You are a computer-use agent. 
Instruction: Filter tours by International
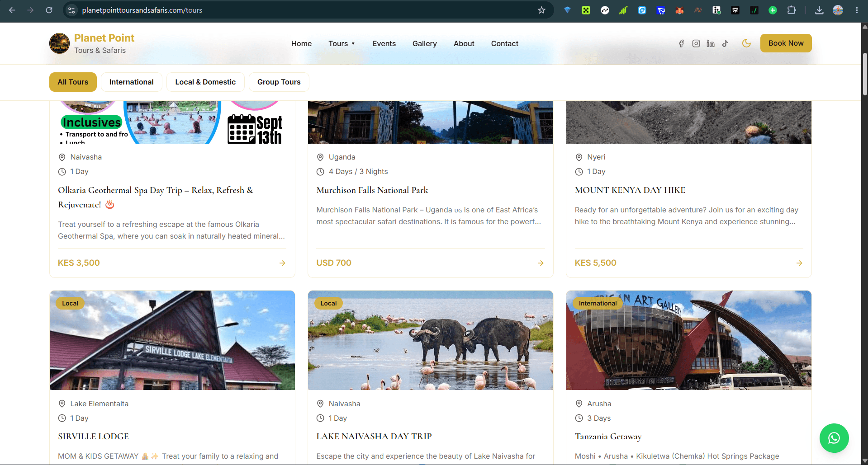click(131, 82)
